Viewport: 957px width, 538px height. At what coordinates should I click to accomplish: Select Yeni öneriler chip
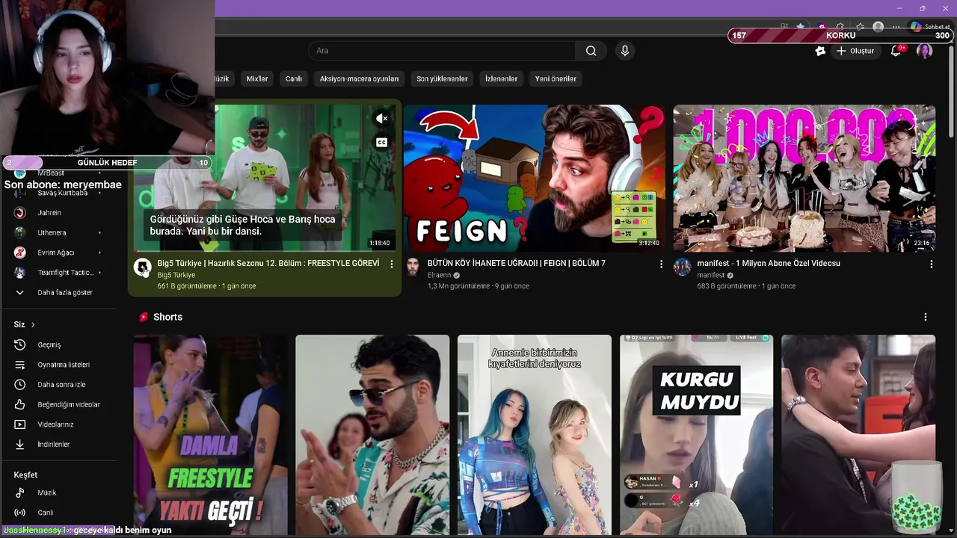tap(556, 78)
